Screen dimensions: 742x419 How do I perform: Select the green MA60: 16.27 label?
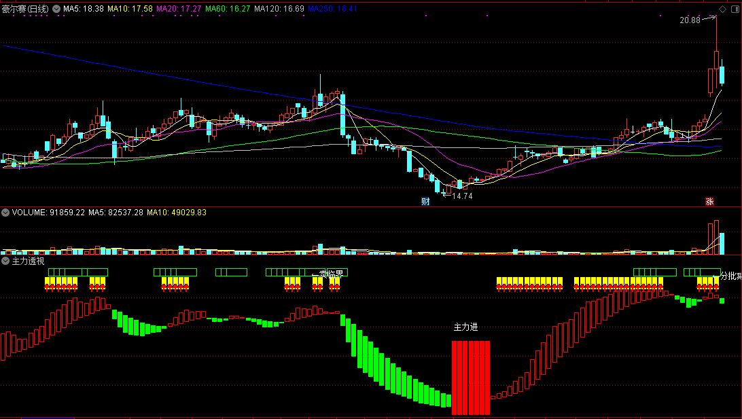(x=228, y=9)
